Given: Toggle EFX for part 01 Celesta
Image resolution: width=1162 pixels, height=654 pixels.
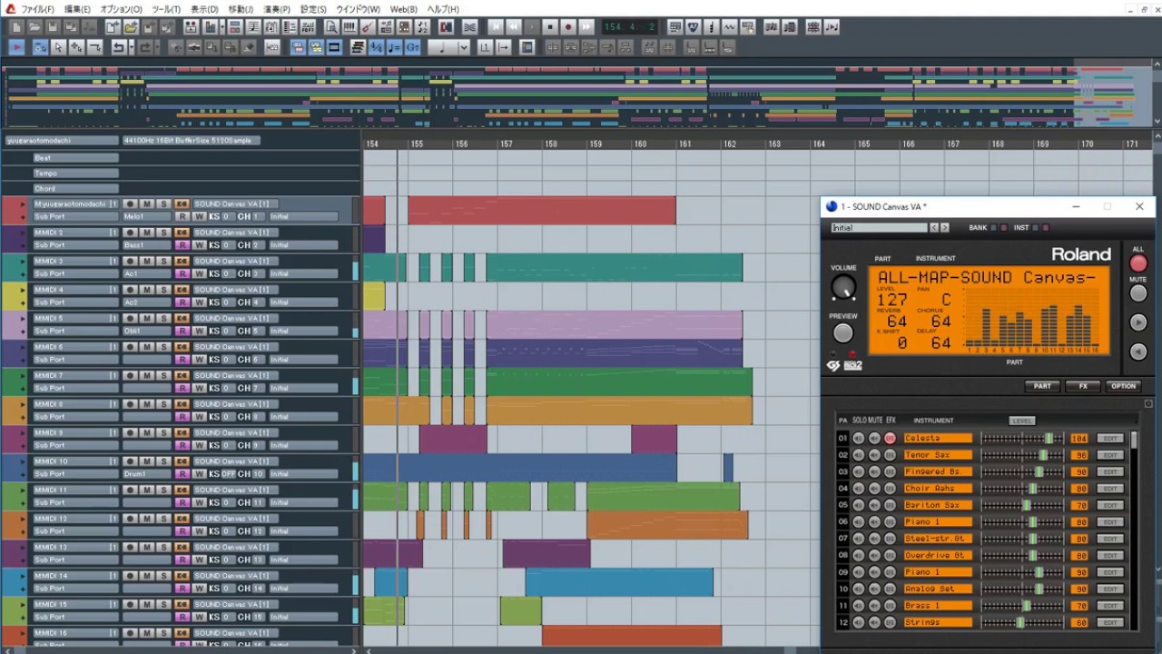Looking at the screenshot, I should pos(890,438).
